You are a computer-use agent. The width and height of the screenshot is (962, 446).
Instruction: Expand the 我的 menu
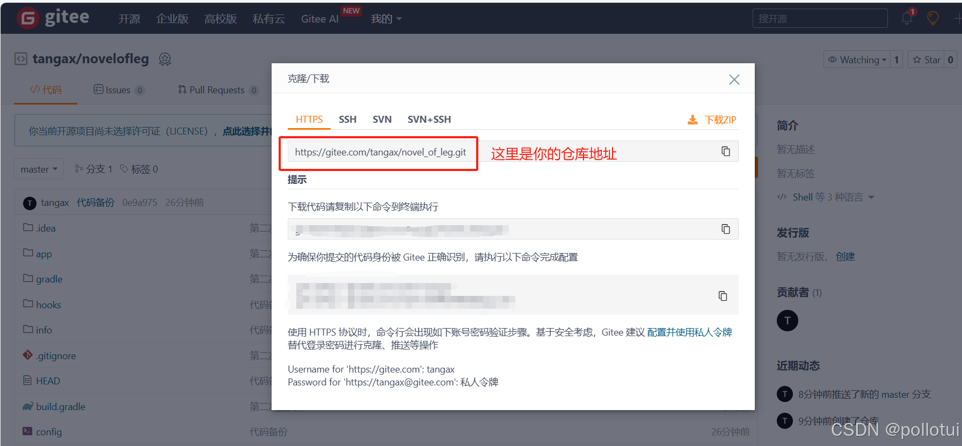tap(386, 19)
